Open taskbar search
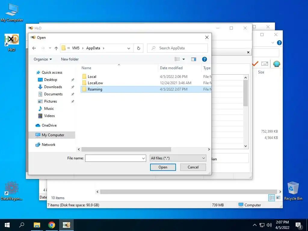Viewport: 308px width, 231px height. tap(22, 225)
